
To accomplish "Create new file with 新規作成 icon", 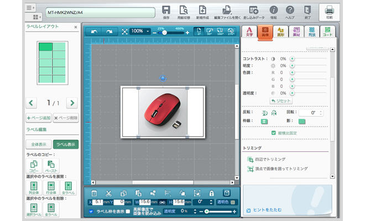I will coord(202,12).
